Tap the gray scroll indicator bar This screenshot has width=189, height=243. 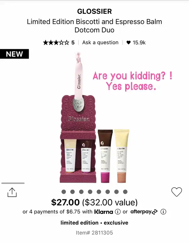[x=13, y=183]
